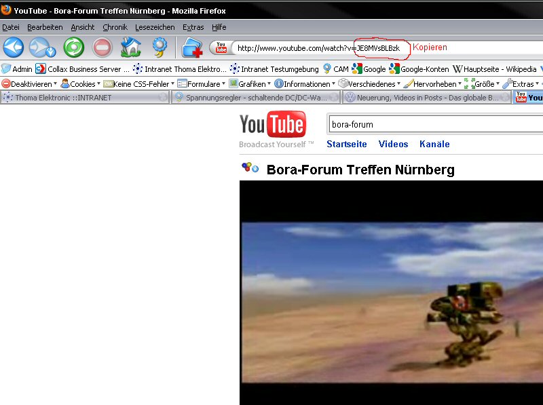The width and height of the screenshot is (543, 405).
Task: Click the YouTube search box with bora-forum
Action: [x=435, y=125]
